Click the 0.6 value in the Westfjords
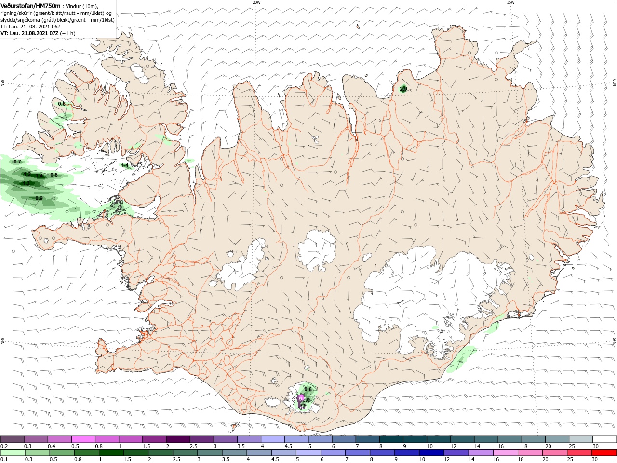 tap(62, 104)
